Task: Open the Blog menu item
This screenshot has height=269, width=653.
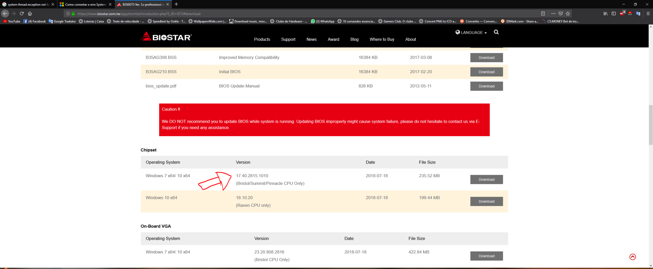Action: [x=355, y=40]
